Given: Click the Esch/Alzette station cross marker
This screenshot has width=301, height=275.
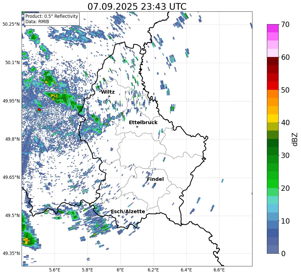Looking at the screenshot, I should (x=119, y=216).
